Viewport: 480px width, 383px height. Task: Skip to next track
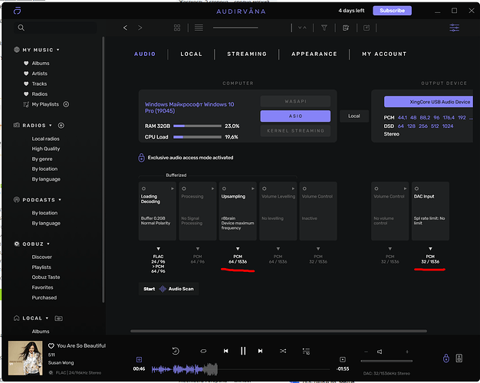(x=260, y=351)
